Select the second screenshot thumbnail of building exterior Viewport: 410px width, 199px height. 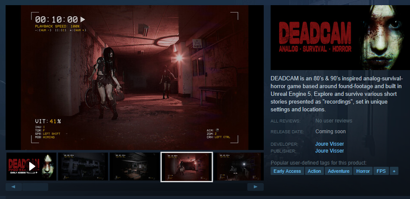(83, 166)
